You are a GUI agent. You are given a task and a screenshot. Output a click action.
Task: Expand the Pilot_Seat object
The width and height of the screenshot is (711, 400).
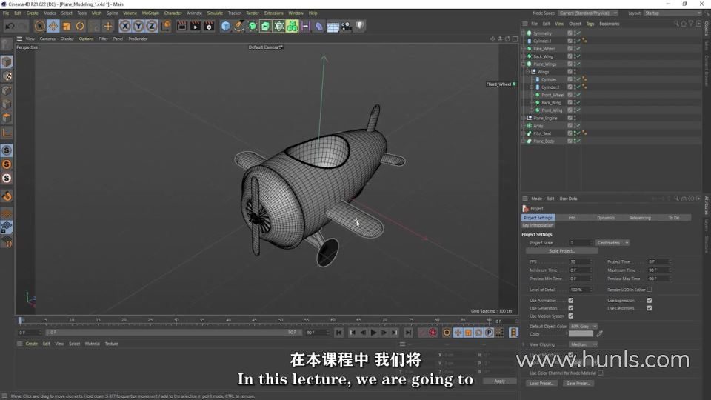[524, 133]
